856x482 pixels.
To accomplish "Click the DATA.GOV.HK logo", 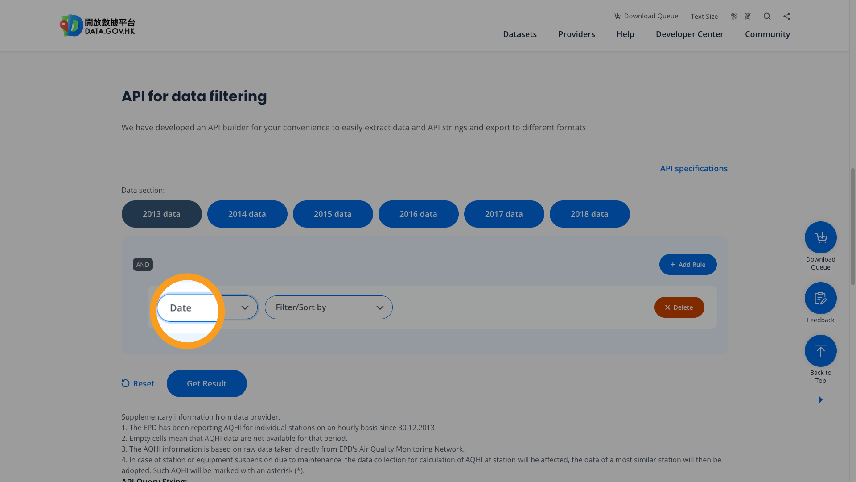I will point(97,25).
